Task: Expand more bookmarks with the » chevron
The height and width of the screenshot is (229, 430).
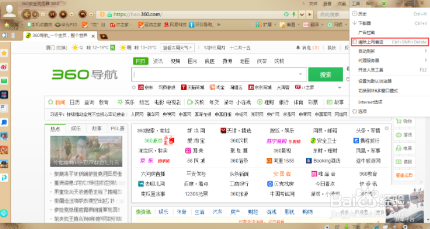Action: point(219,25)
